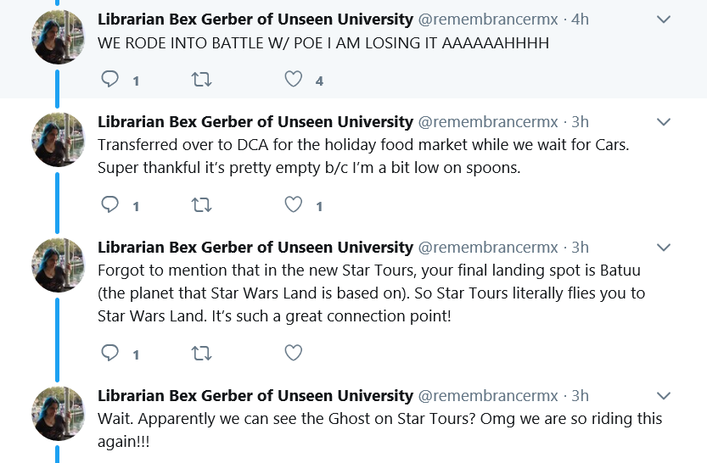Like the DCA holiday food market tweet
The image size is (707, 463).
point(293,205)
